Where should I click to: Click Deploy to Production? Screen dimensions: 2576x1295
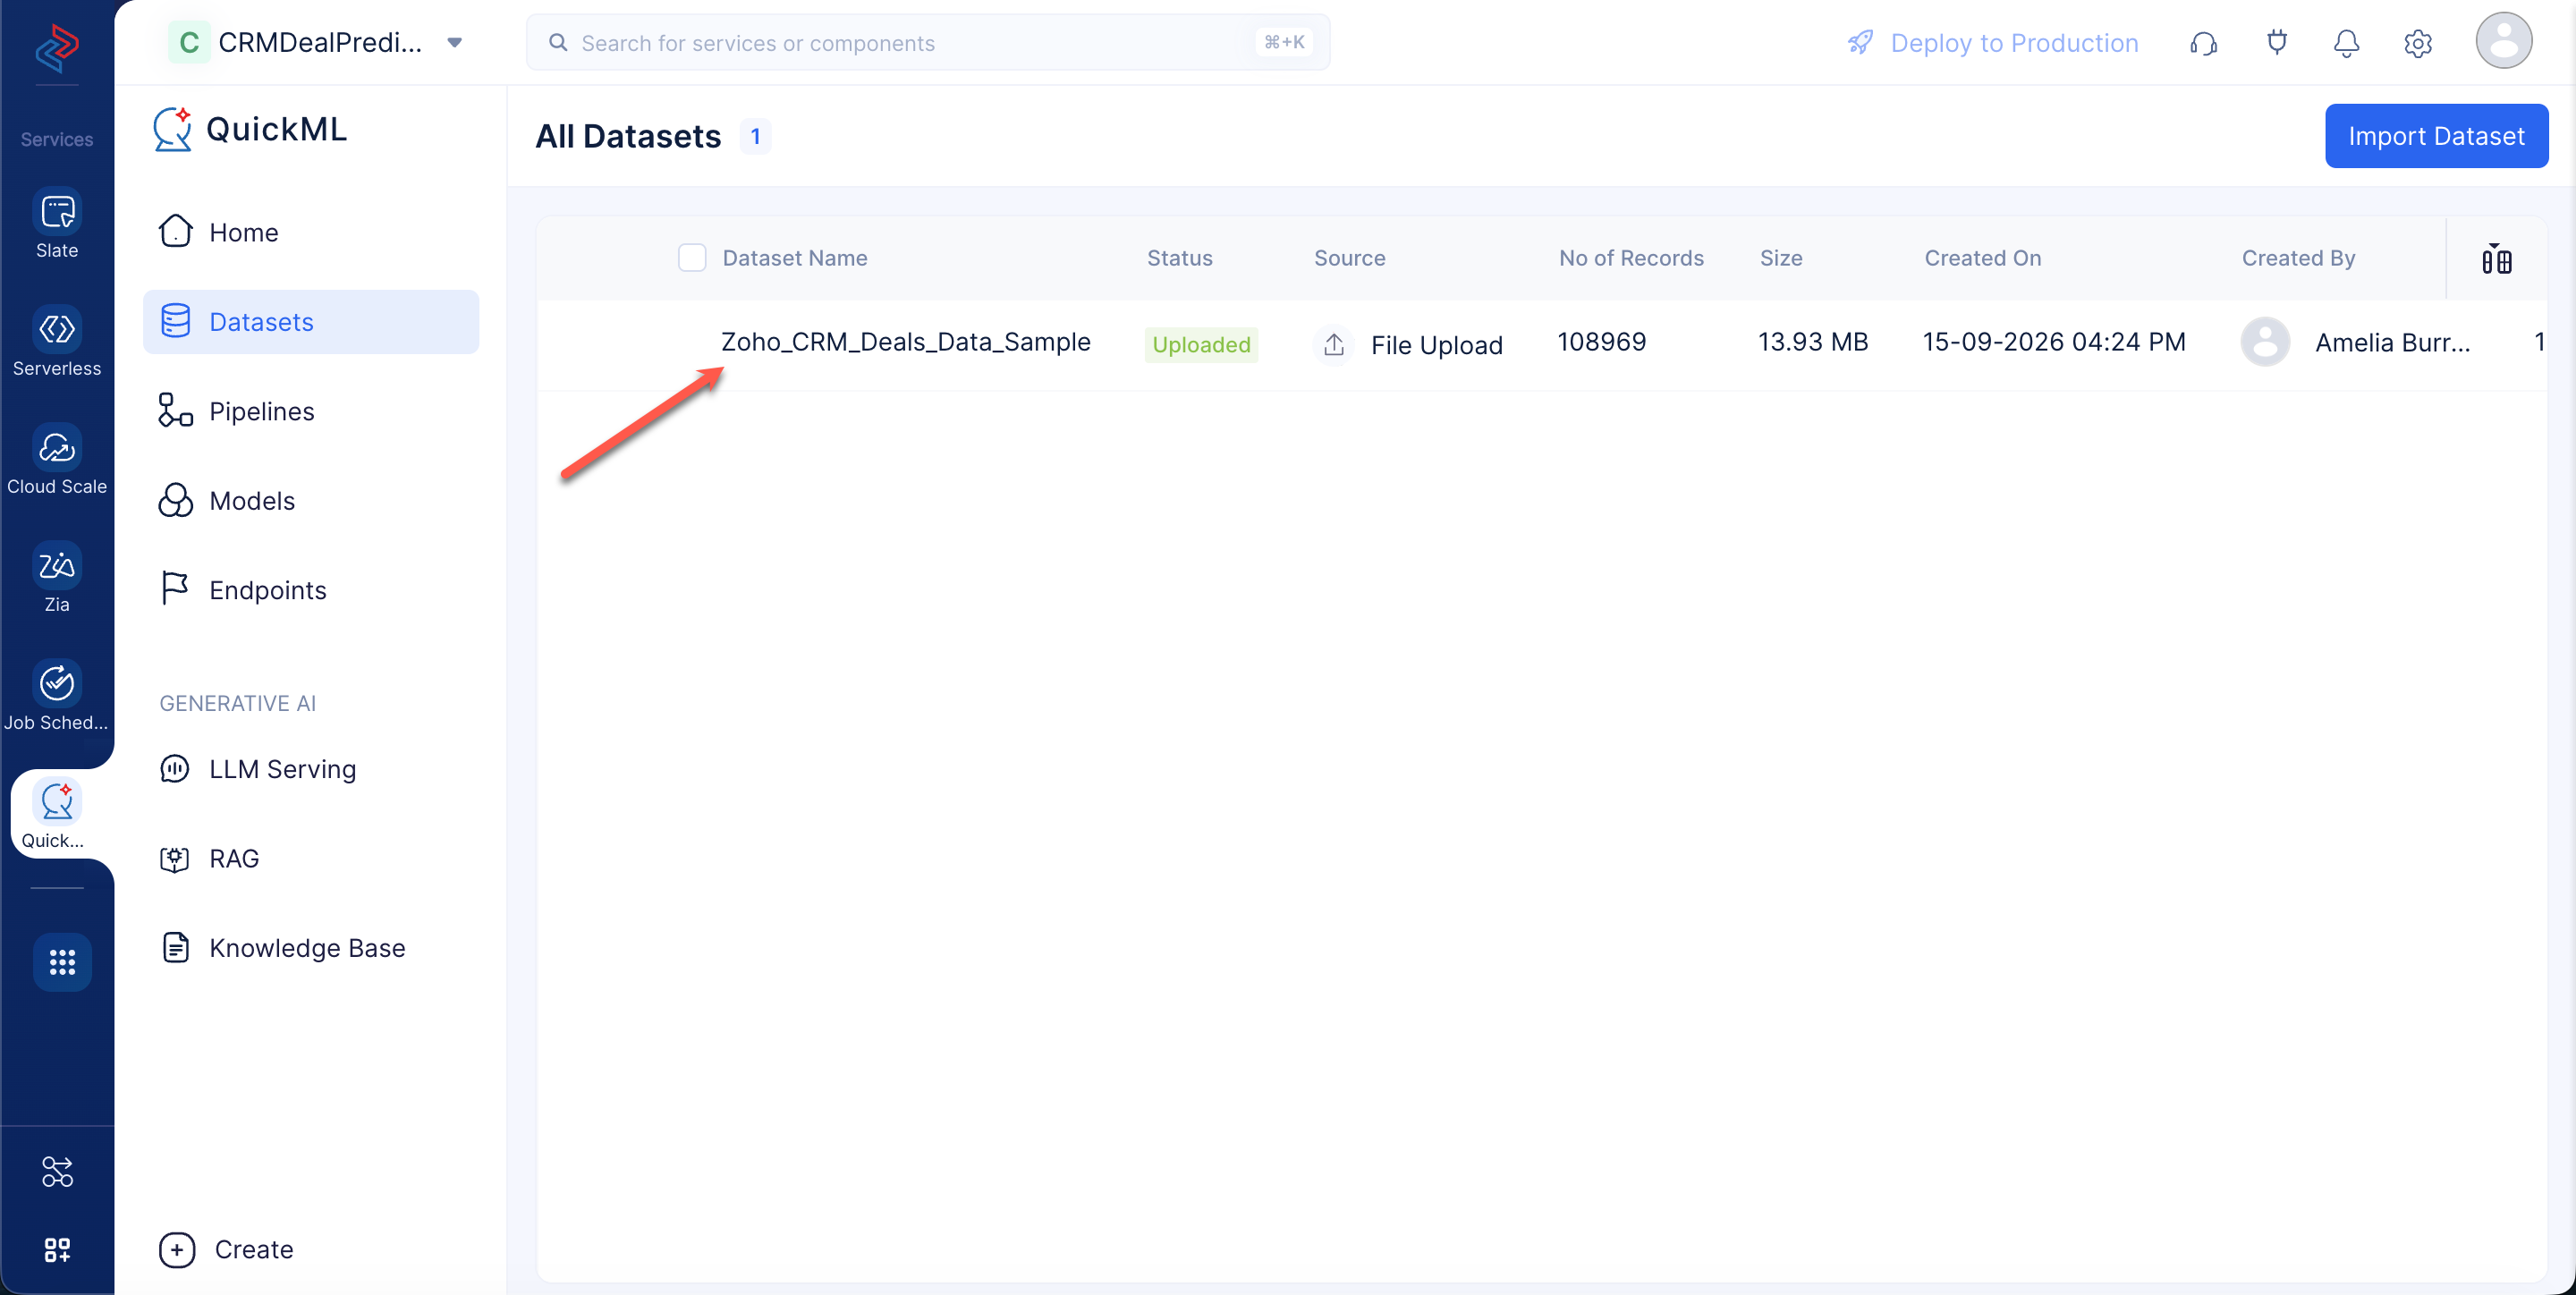1992,43
